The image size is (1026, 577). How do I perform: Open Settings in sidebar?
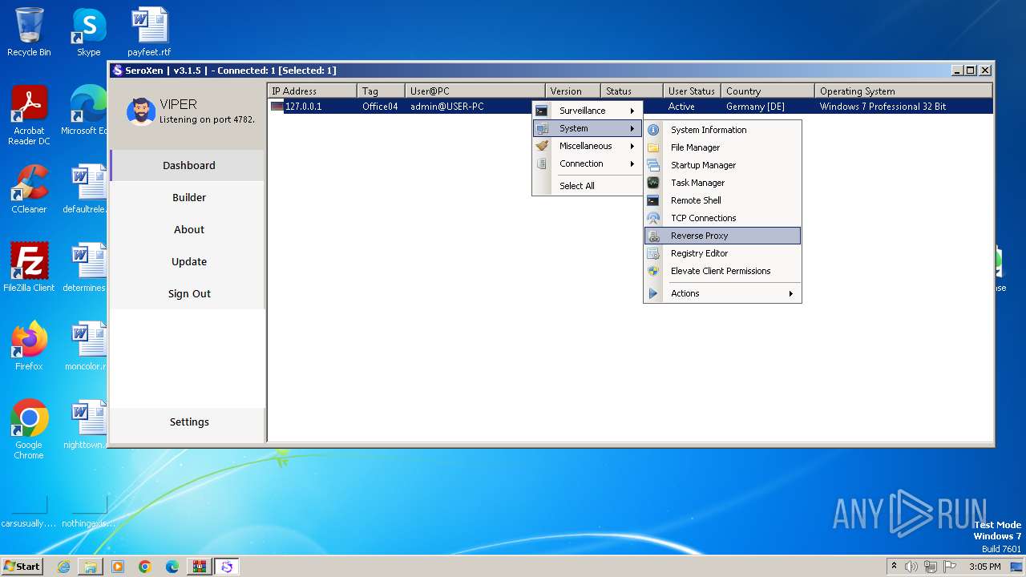tap(188, 422)
